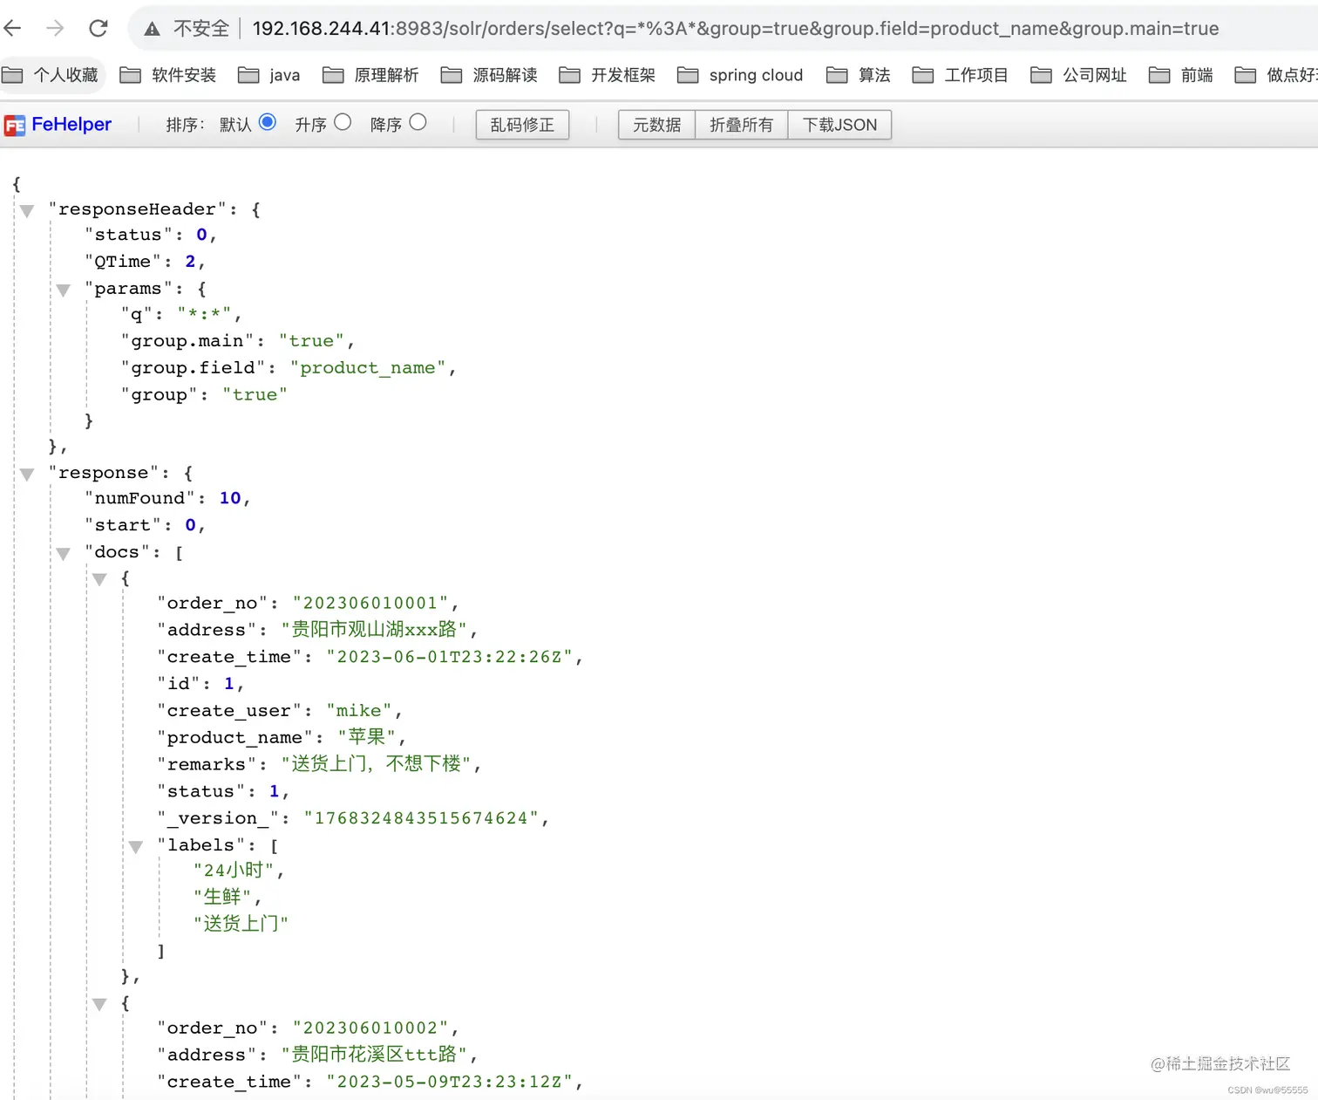
Task: Select the 降序 descending sort radio
Action: 418,122
